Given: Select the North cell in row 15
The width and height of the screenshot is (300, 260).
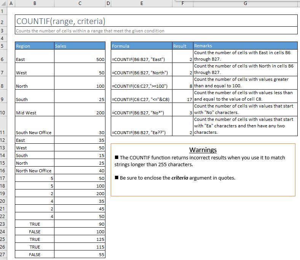Looking at the screenshot, I should point(35,163).
